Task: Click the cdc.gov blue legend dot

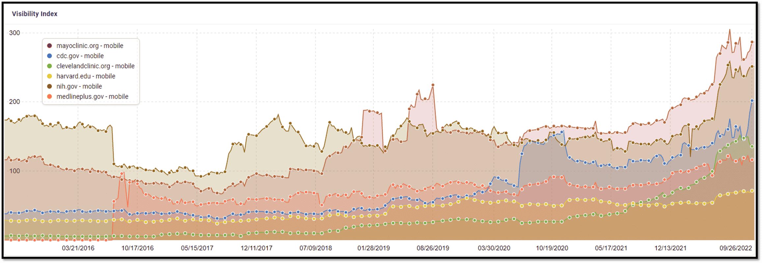Action: tap(49, 56)
